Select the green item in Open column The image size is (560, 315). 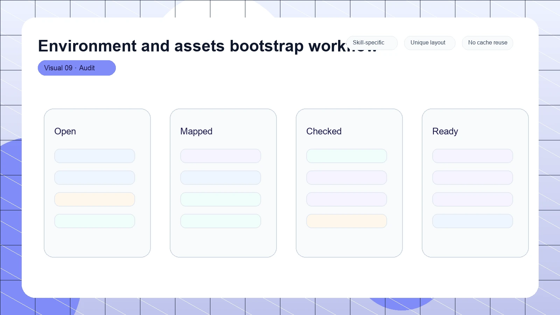click(94, 221)
